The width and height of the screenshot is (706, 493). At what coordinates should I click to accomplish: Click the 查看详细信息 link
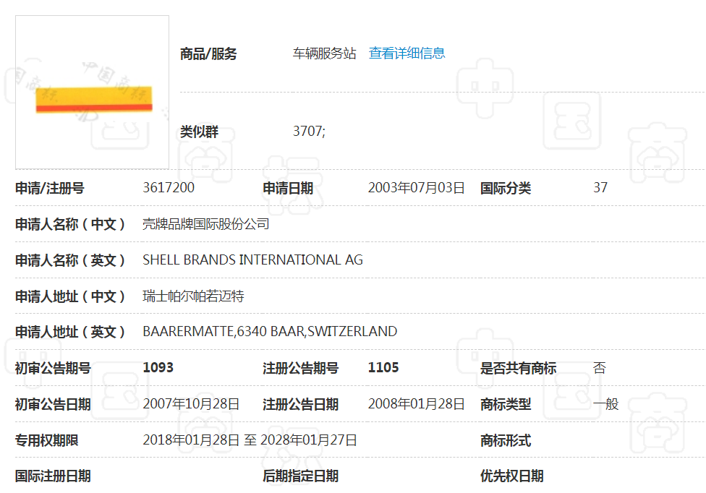click(x=407, y=53)
